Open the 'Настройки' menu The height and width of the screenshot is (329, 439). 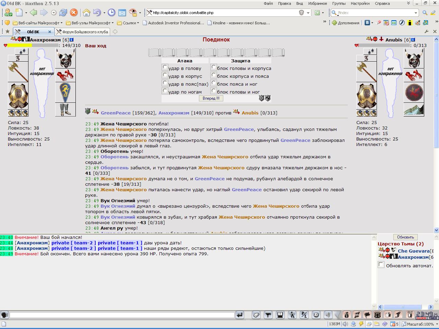coord(360,3)
